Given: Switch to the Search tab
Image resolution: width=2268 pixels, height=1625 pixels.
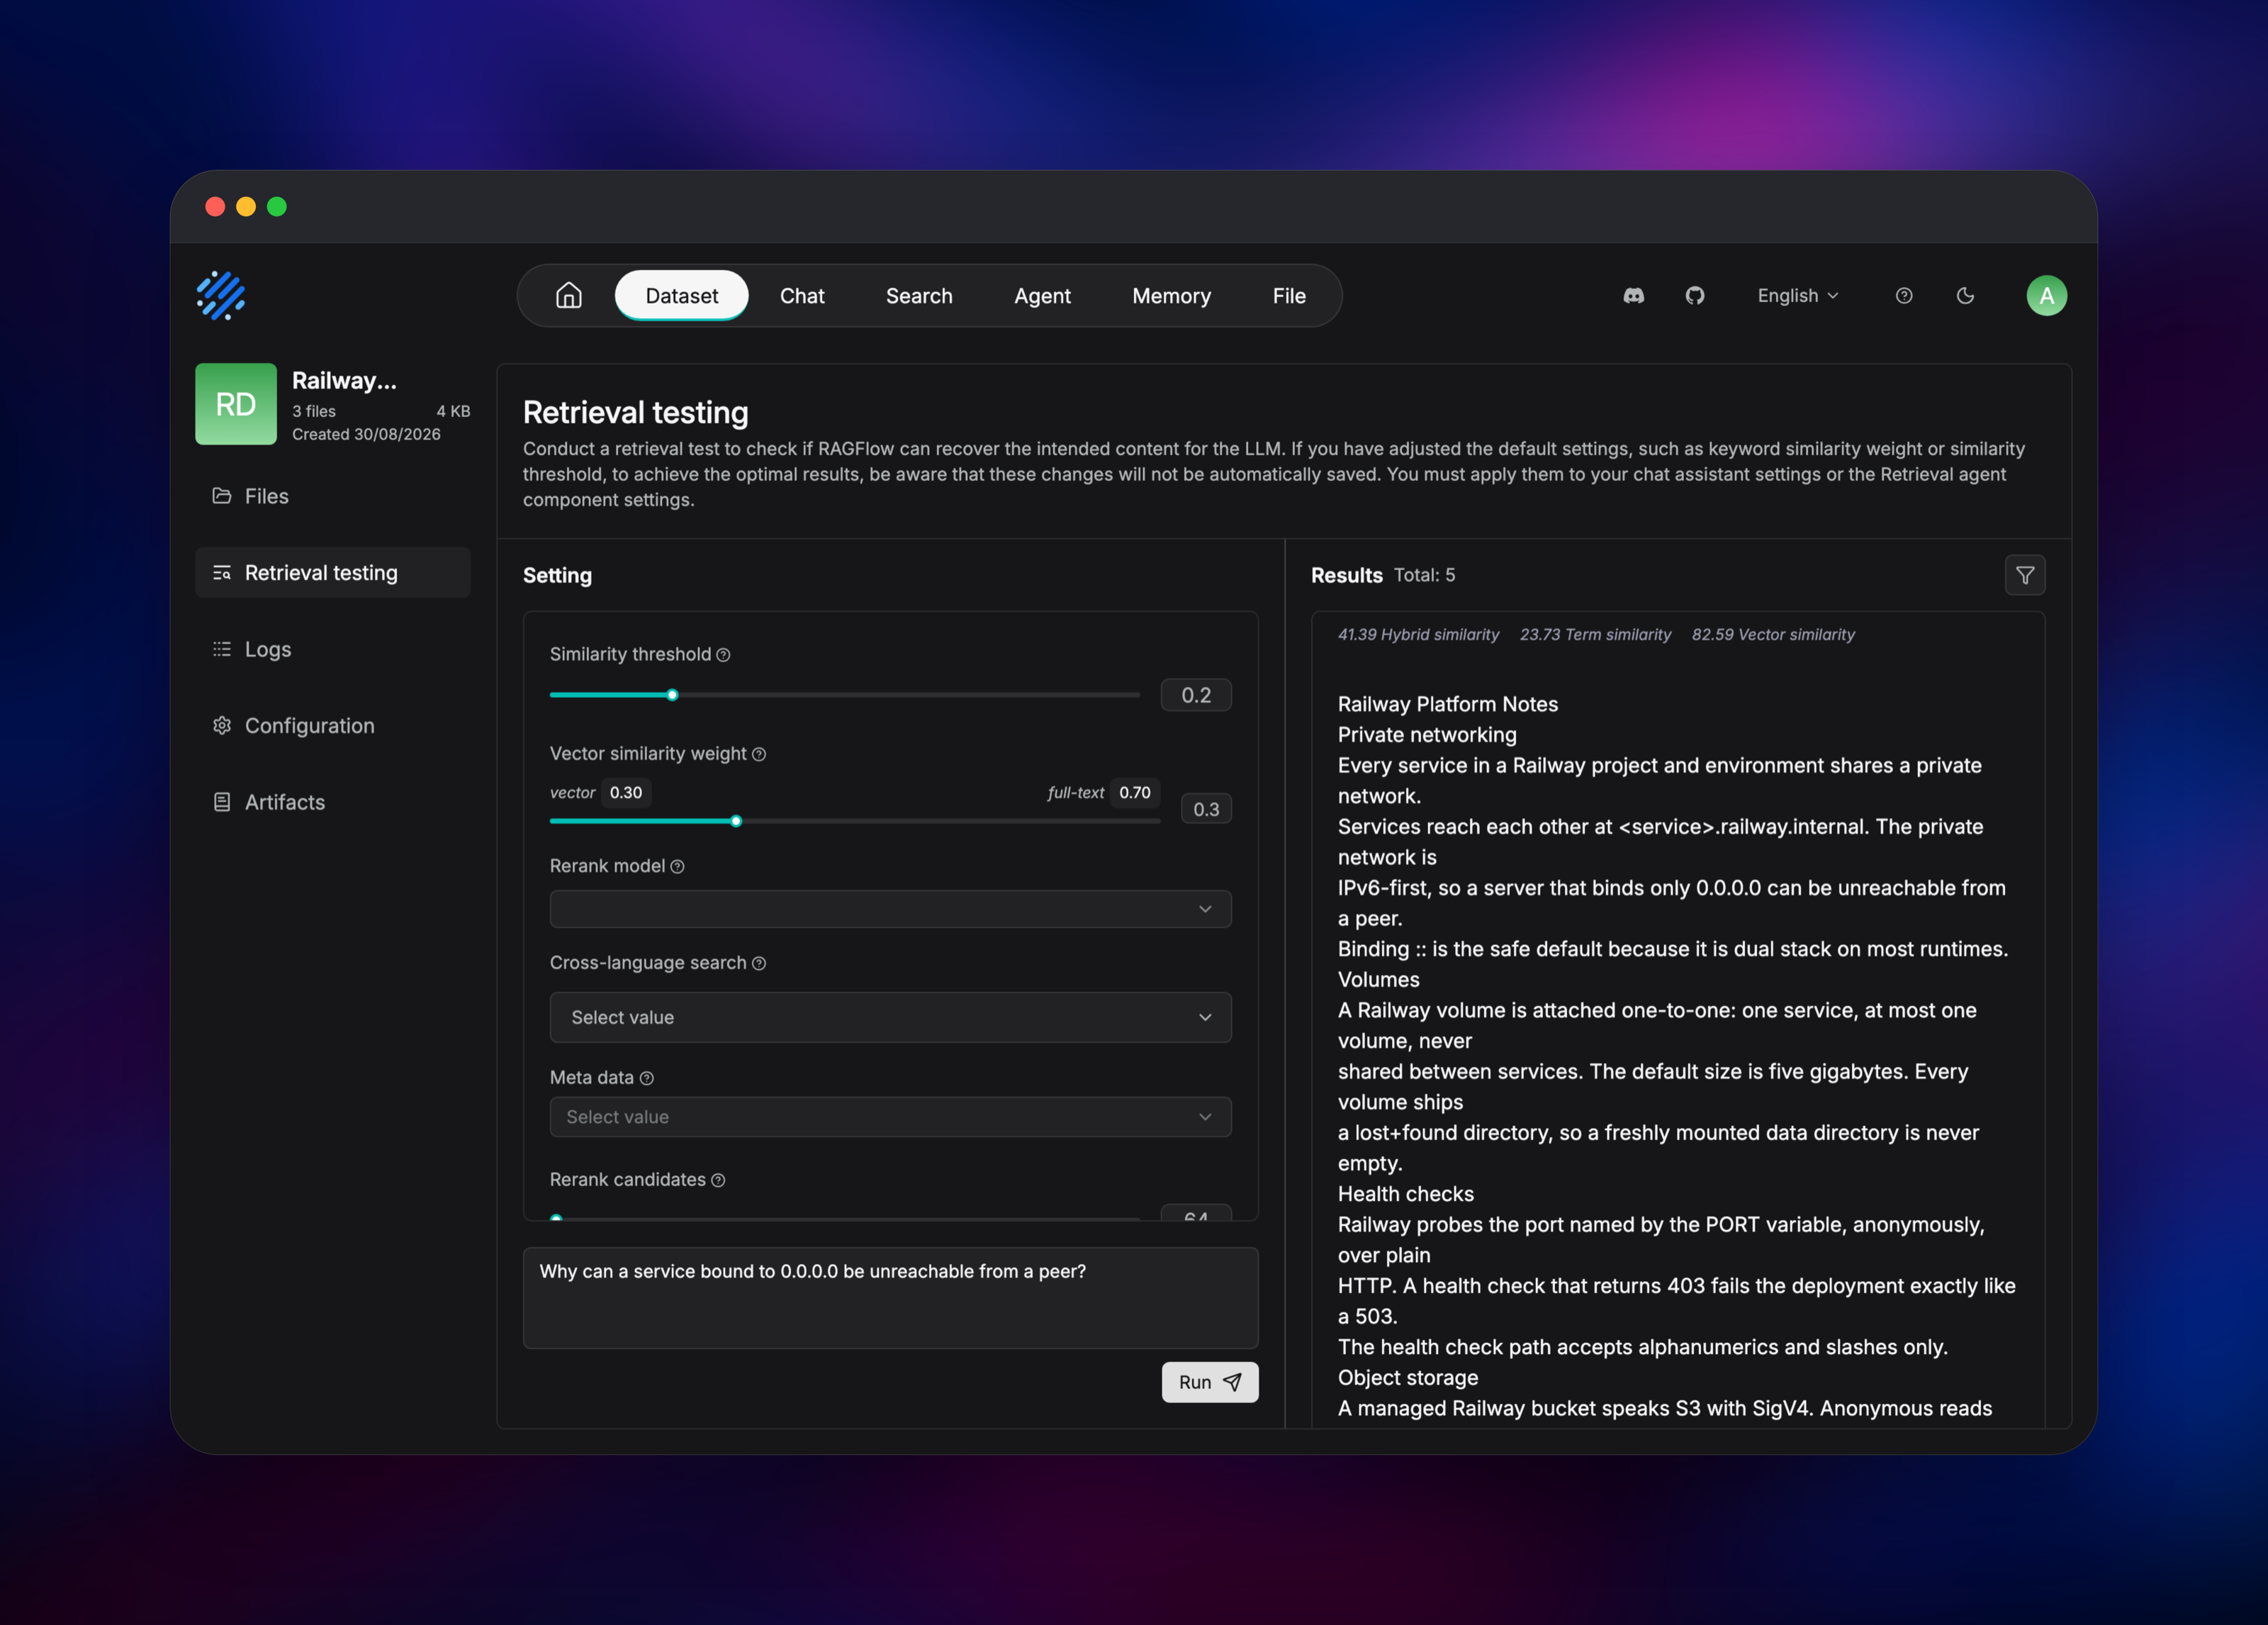Looking at the screenshot, I should 919,295.
